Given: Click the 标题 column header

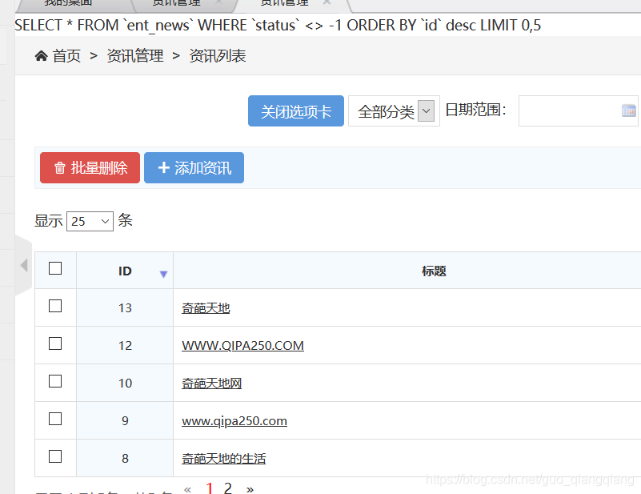Looking at the screenshot, I should [x=434, y=271].
